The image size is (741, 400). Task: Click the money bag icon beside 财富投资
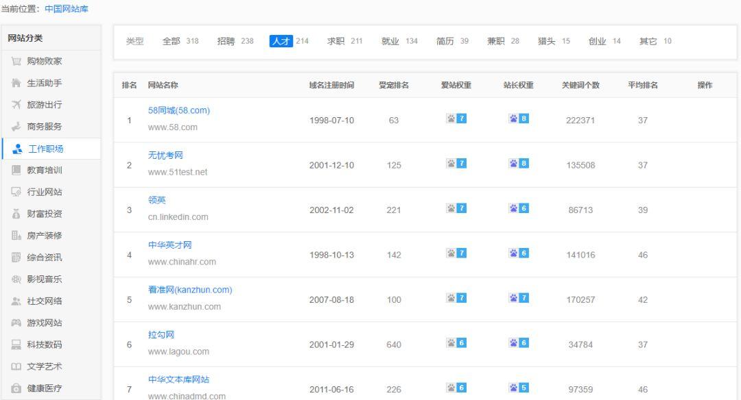tap(16, 214)
